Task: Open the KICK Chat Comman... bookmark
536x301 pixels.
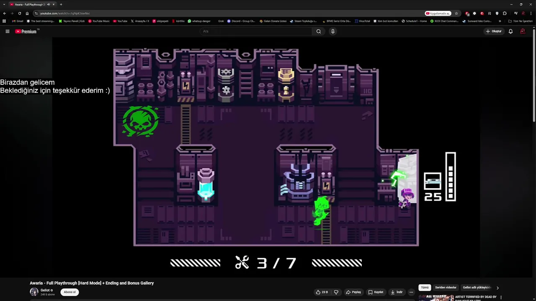Action: pyautogui.click(x=444, y=21)
